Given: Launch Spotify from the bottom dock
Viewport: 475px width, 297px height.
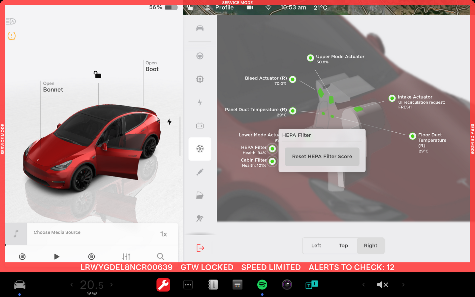Looking at the screenshot, I should (x=262, y=285).
